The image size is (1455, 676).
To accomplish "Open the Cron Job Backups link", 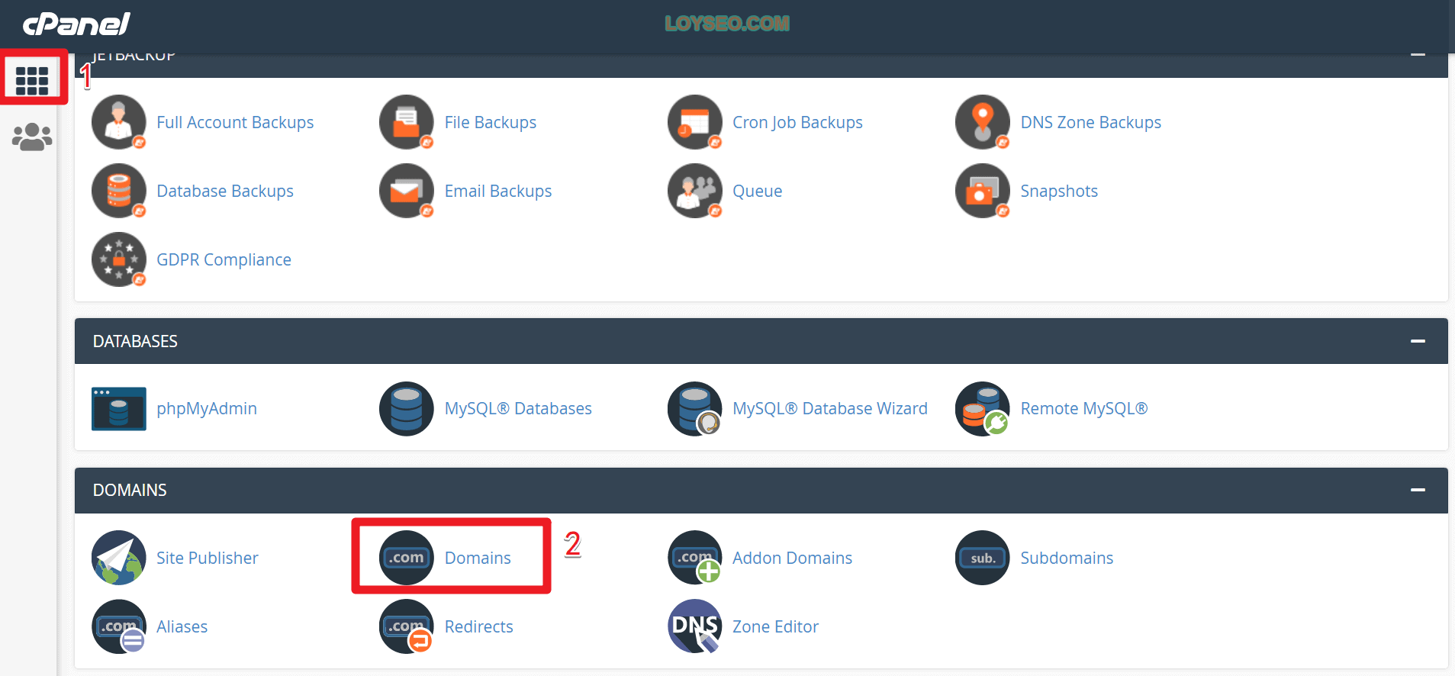I will (x=797, y=122).
